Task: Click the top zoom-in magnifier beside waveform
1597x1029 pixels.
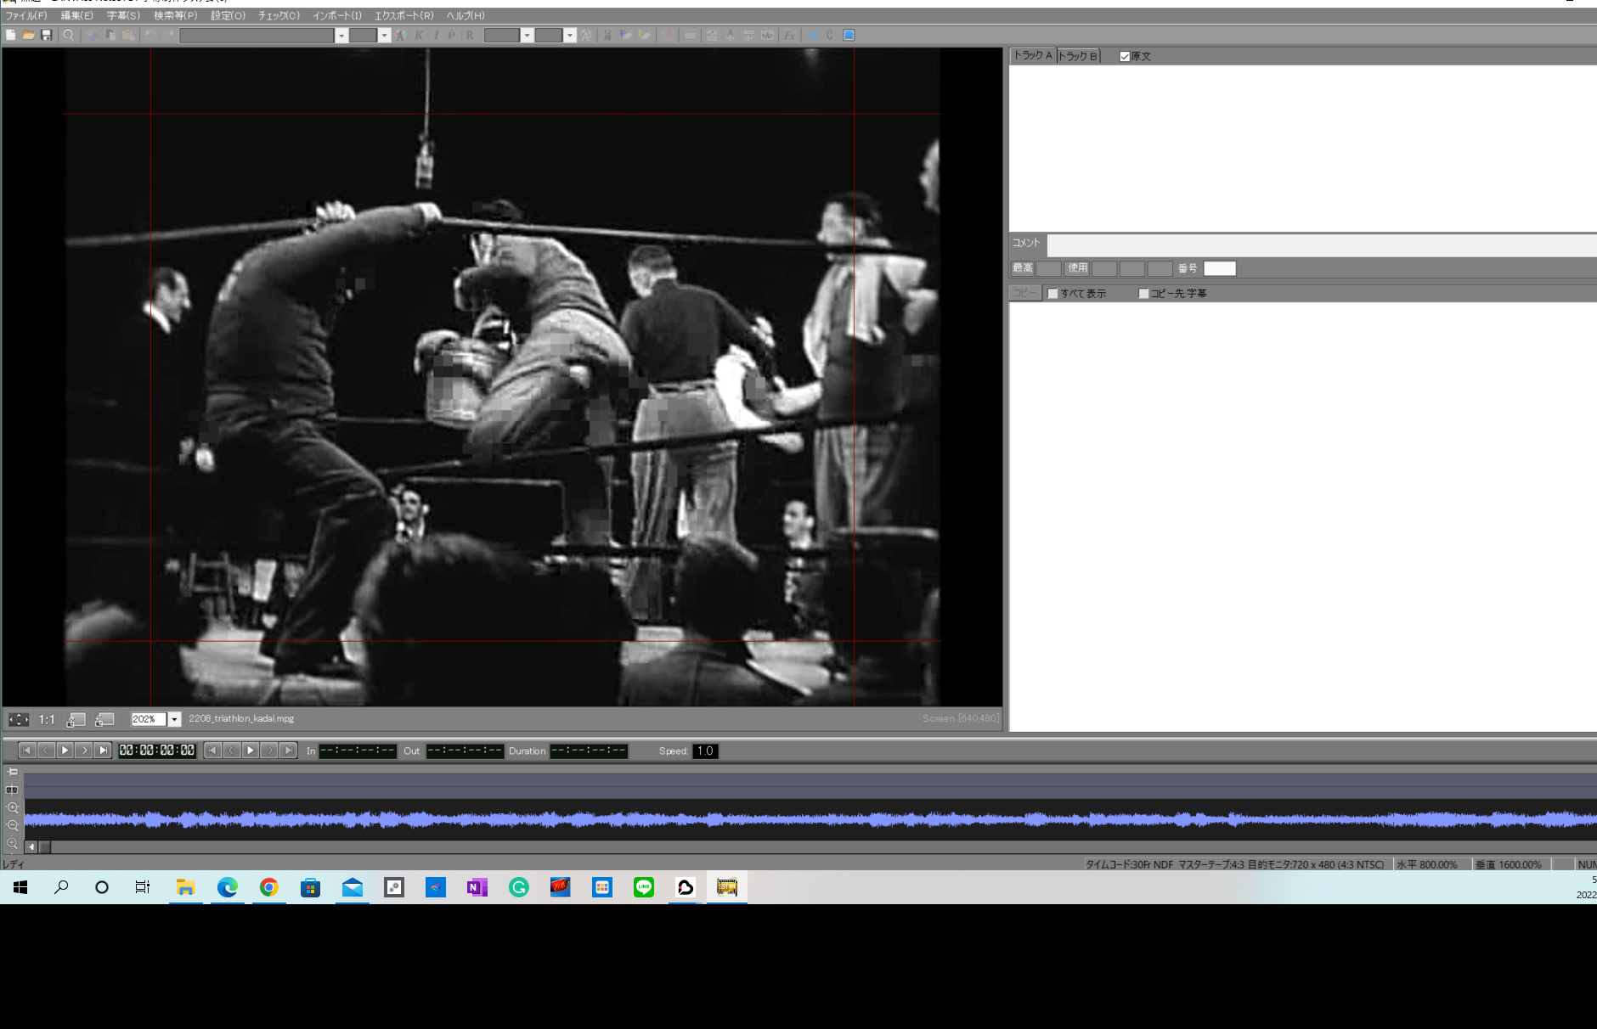Action: point(13,807)
